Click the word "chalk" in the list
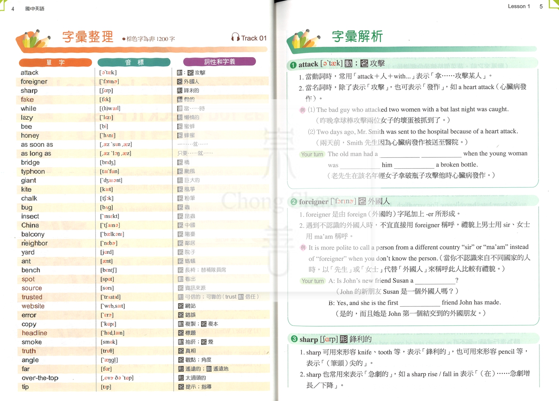Image resolution: width=559 pixels, height=401 pixels. pos(29,199)
